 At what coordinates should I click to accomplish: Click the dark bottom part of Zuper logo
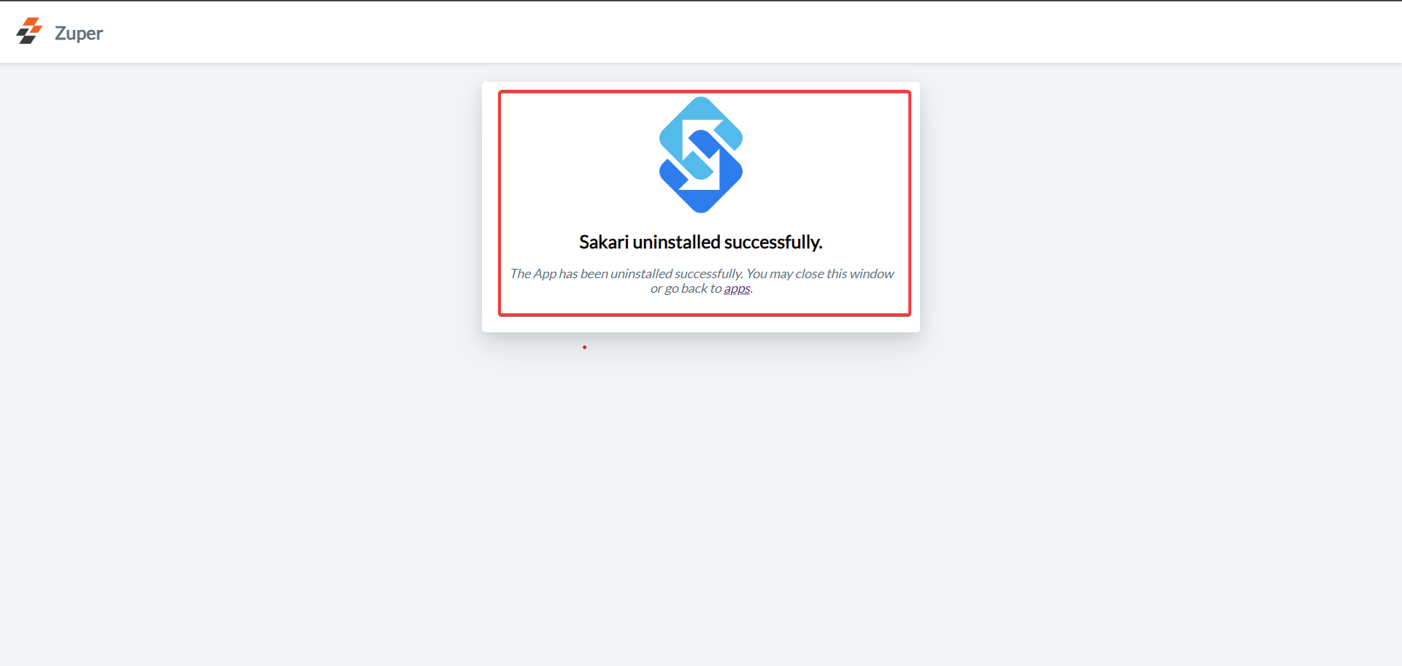[26, 37]
